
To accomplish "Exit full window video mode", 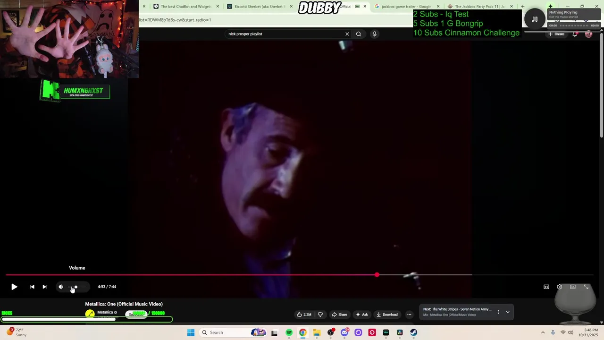I will tap(586, 287).
